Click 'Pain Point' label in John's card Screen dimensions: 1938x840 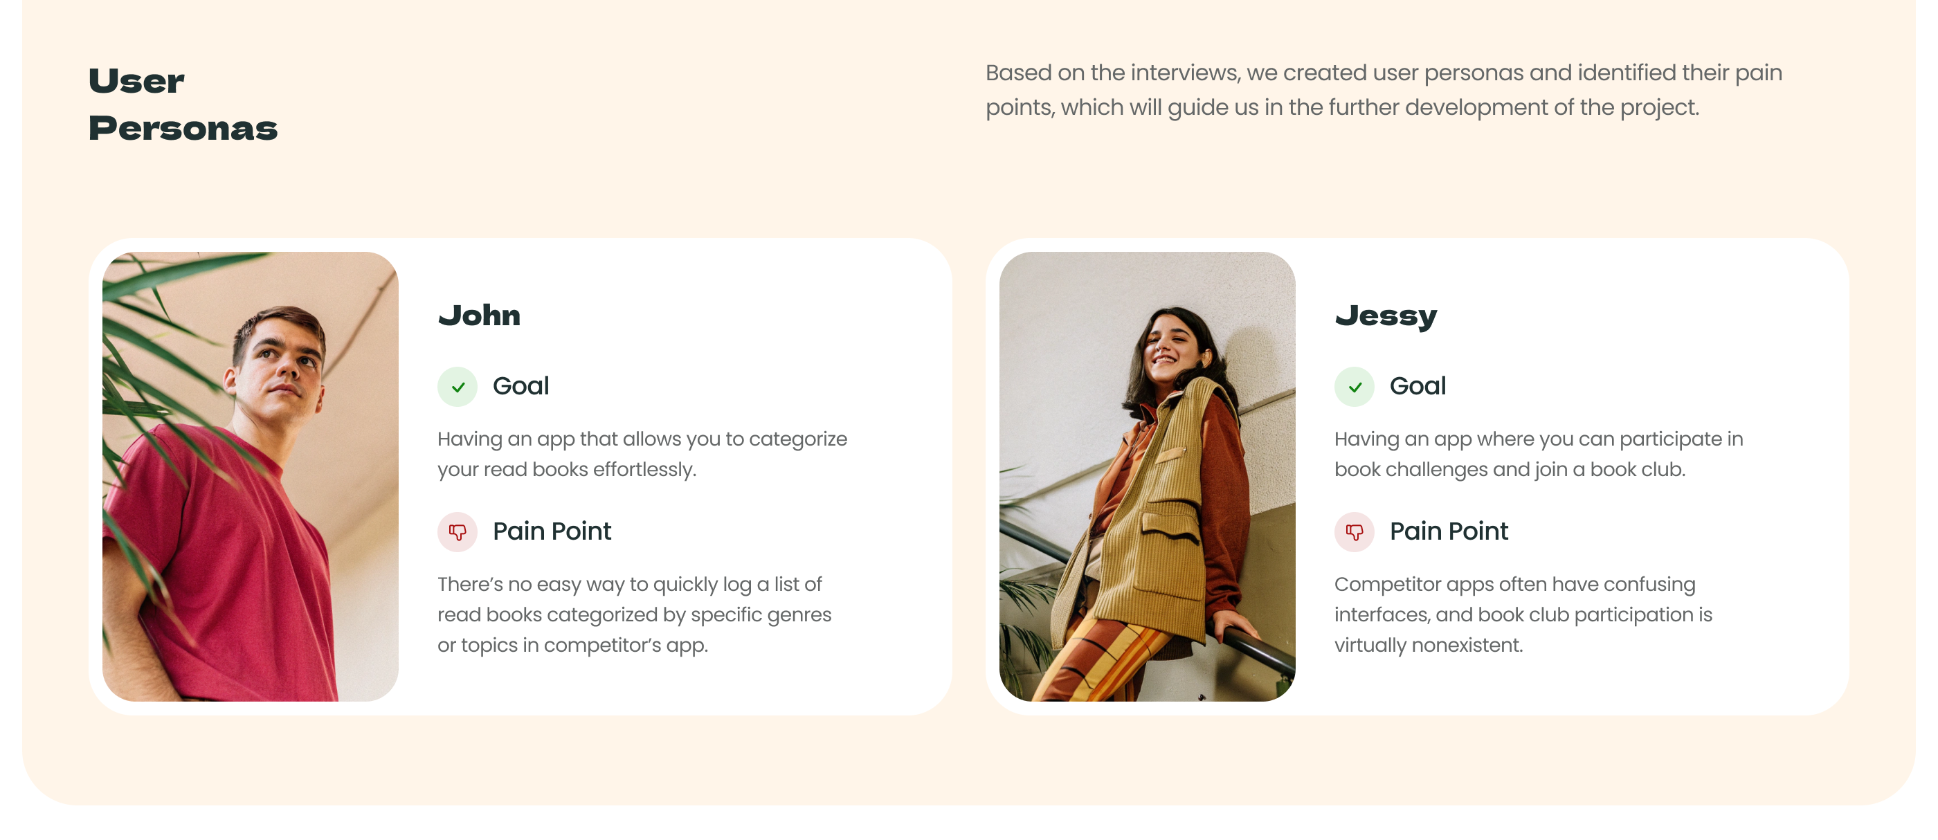(x=552, y=531)
